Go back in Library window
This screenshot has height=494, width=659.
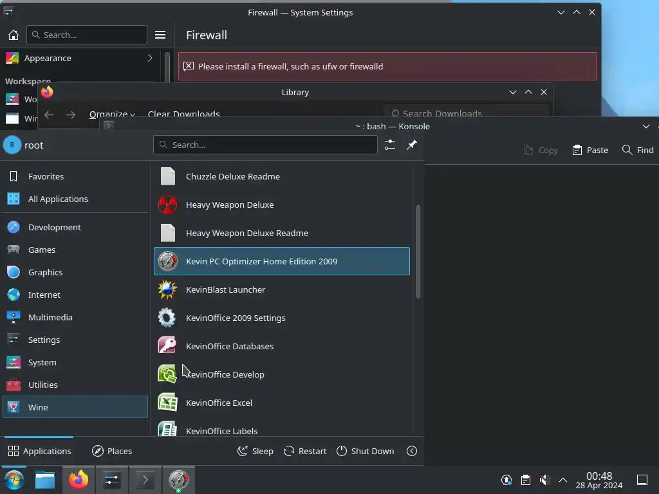(49, 114)
